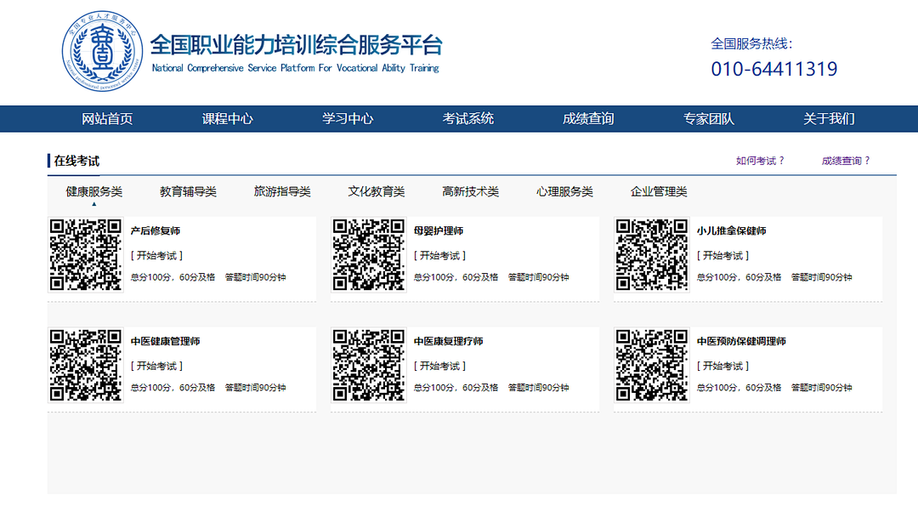918x506 pixels.
Task: Click the circular site logo emblem
Action: click(103, 51)
